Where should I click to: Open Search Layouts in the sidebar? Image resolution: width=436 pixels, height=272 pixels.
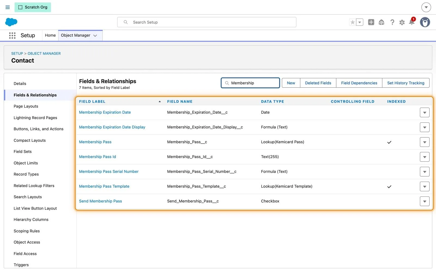[x=28, y=197]
